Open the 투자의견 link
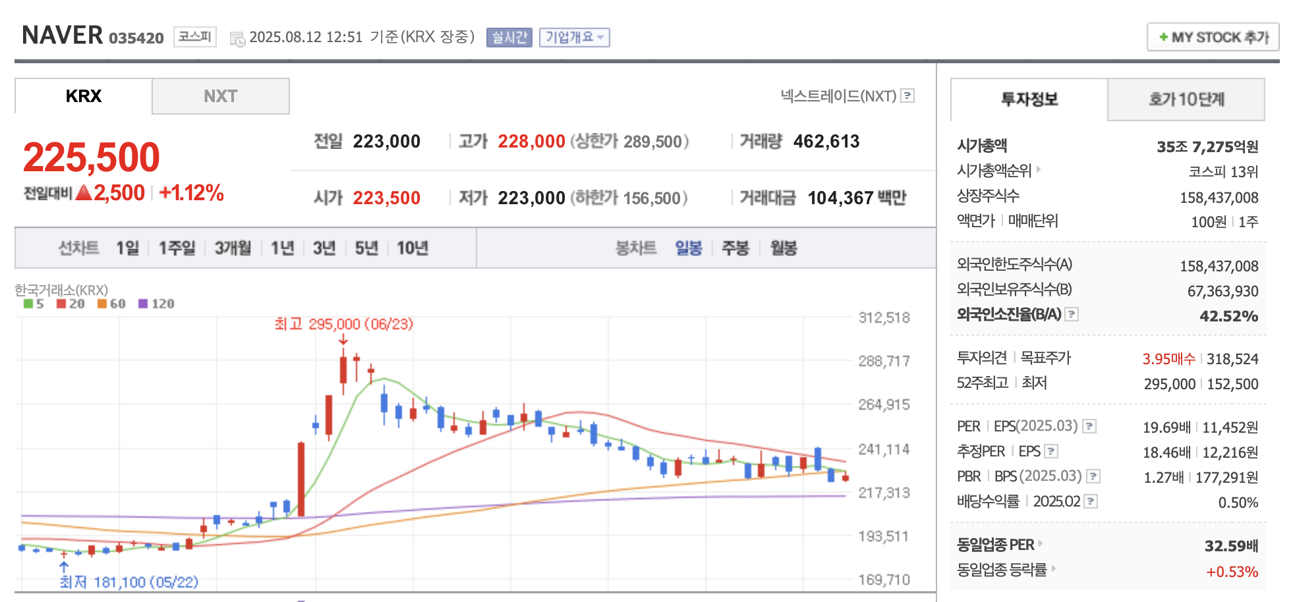The image size is (1293, 602). 982,358
